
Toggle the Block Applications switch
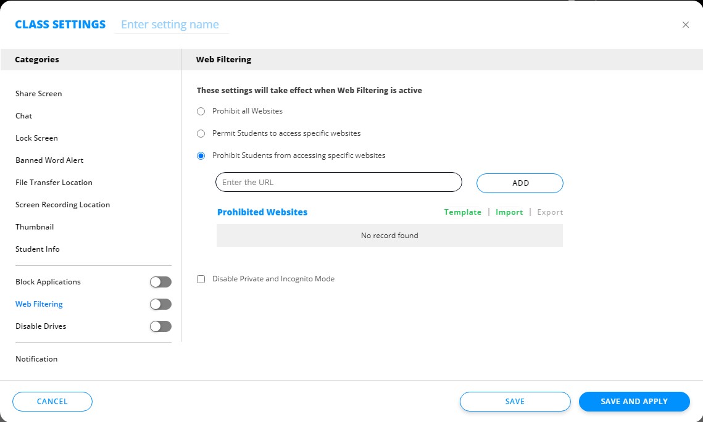160,282
